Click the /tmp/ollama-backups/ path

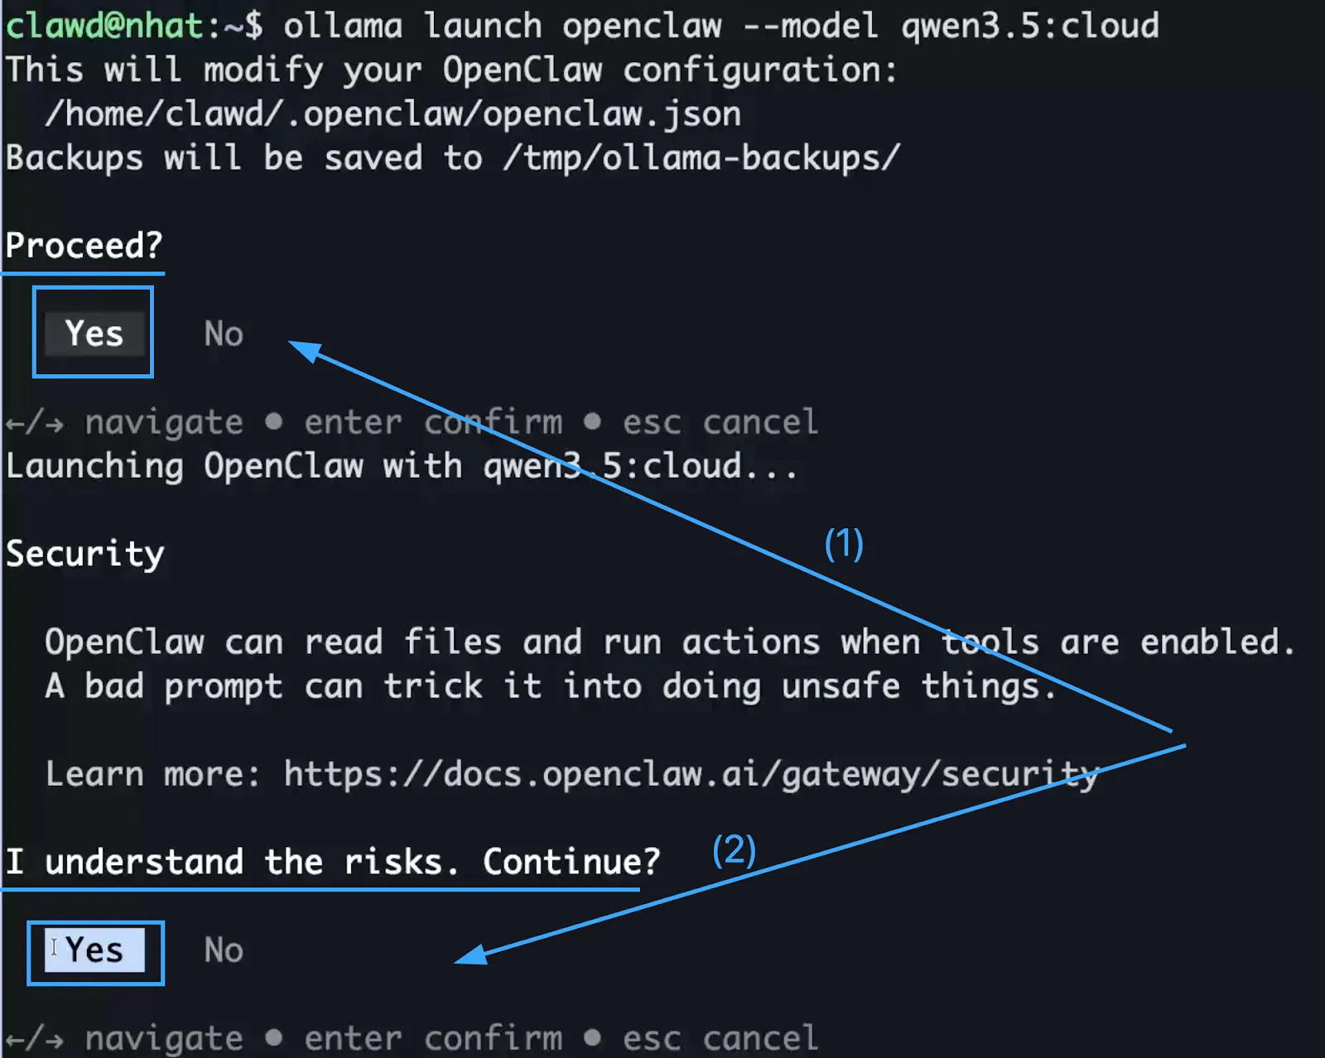coord(701,158)
